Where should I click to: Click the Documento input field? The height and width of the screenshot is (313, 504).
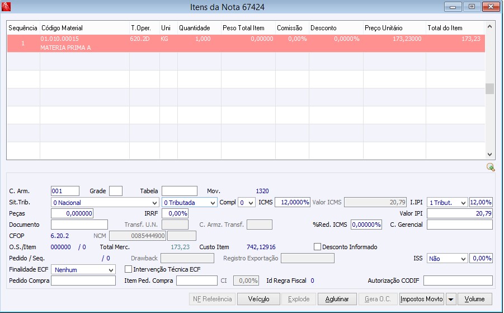click(79, 225)
